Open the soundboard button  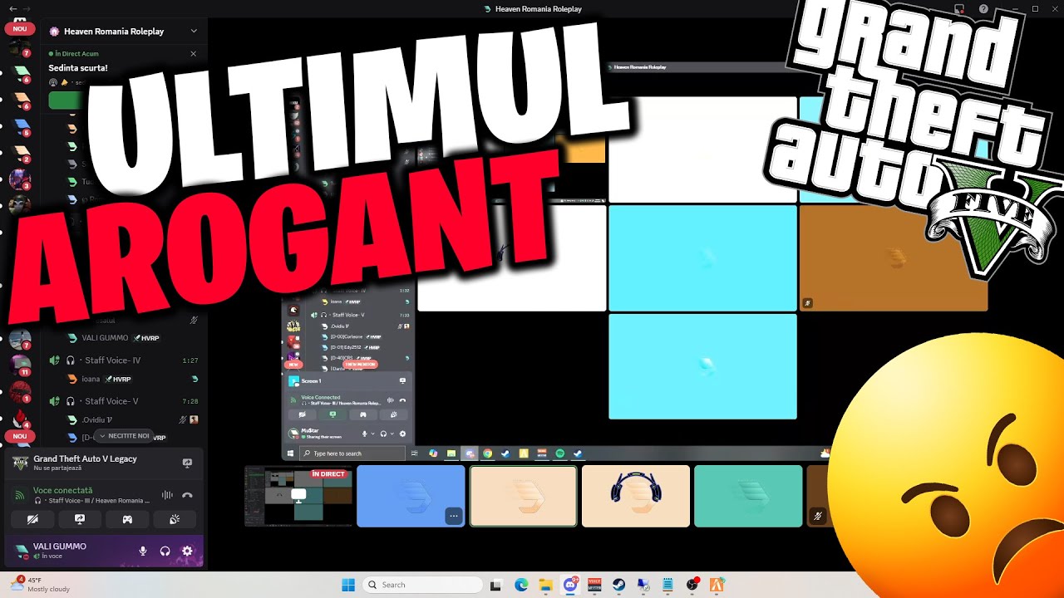pos(175,519)
